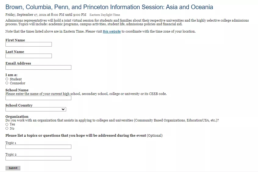Focus the Email Address input box
The image size is (258, 172).
click(x=38, y=68)
